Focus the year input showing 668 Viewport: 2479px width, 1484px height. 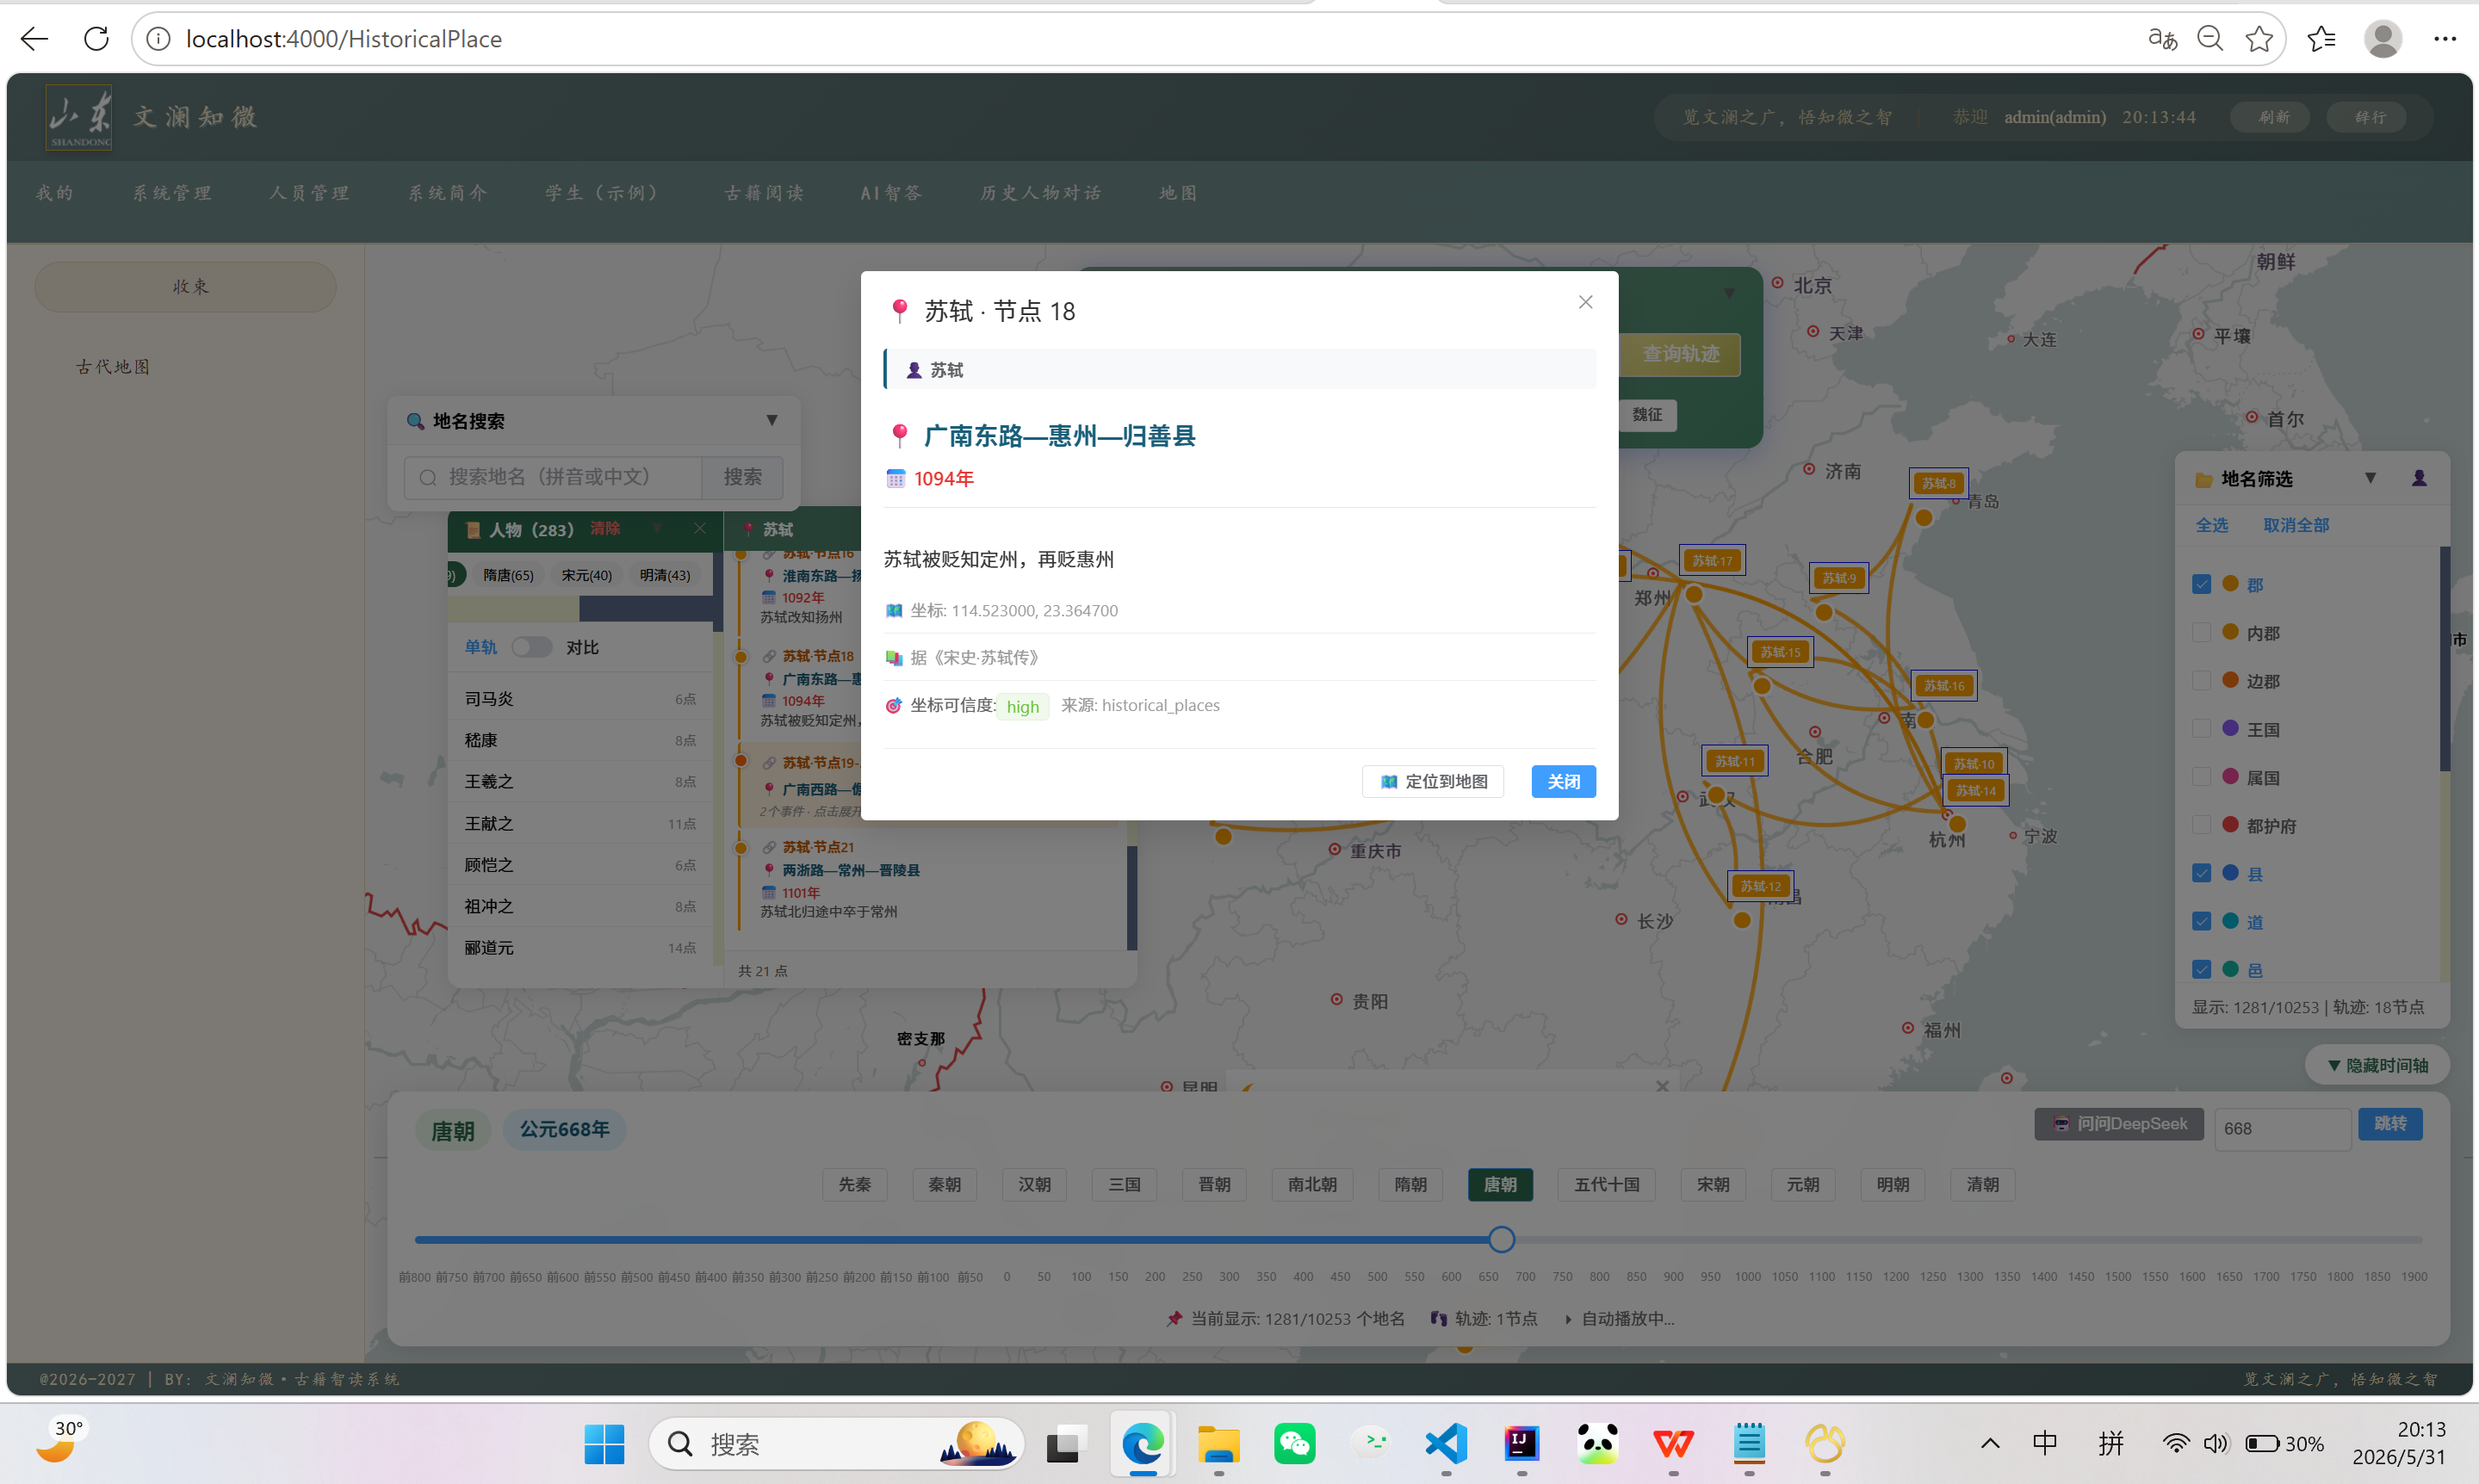coord(2282,1129)
